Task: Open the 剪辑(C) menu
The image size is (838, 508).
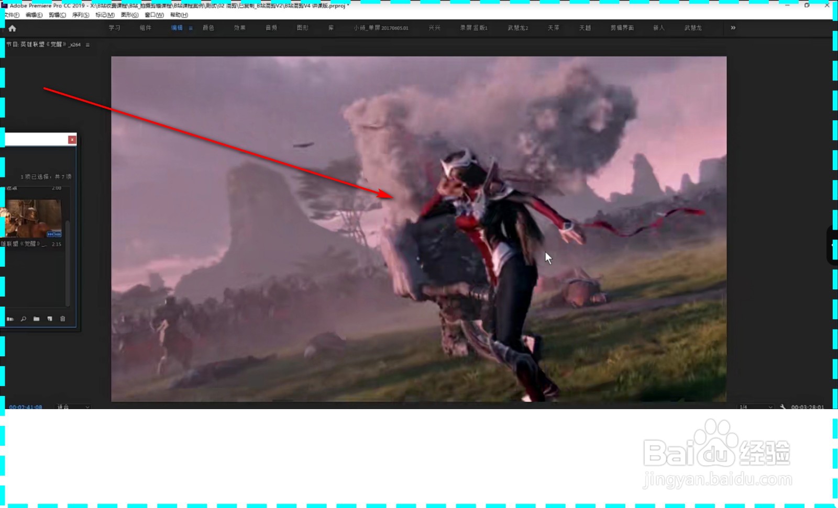Action: coord(57,15)
